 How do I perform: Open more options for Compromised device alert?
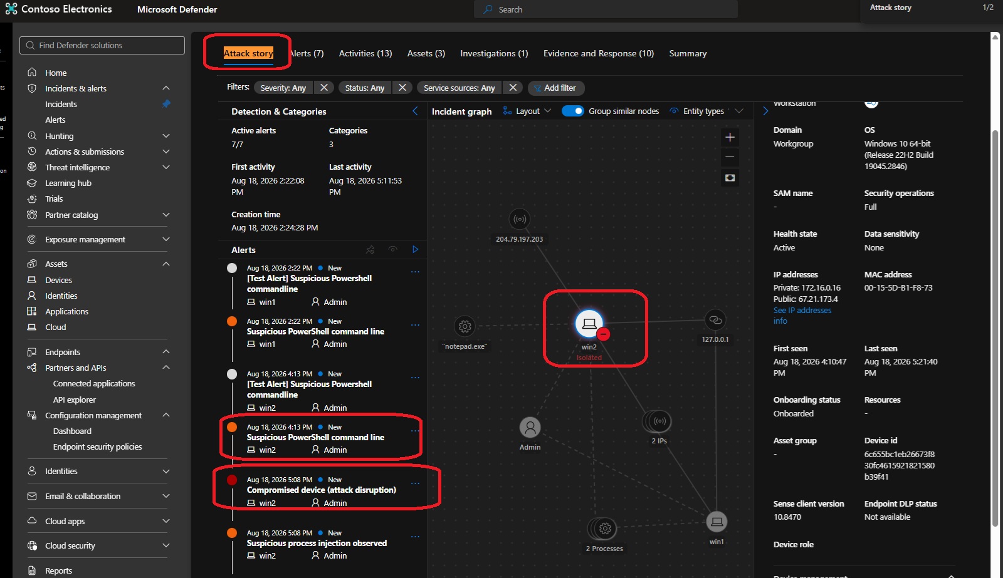pyautogui.click(x=415, y=483)
